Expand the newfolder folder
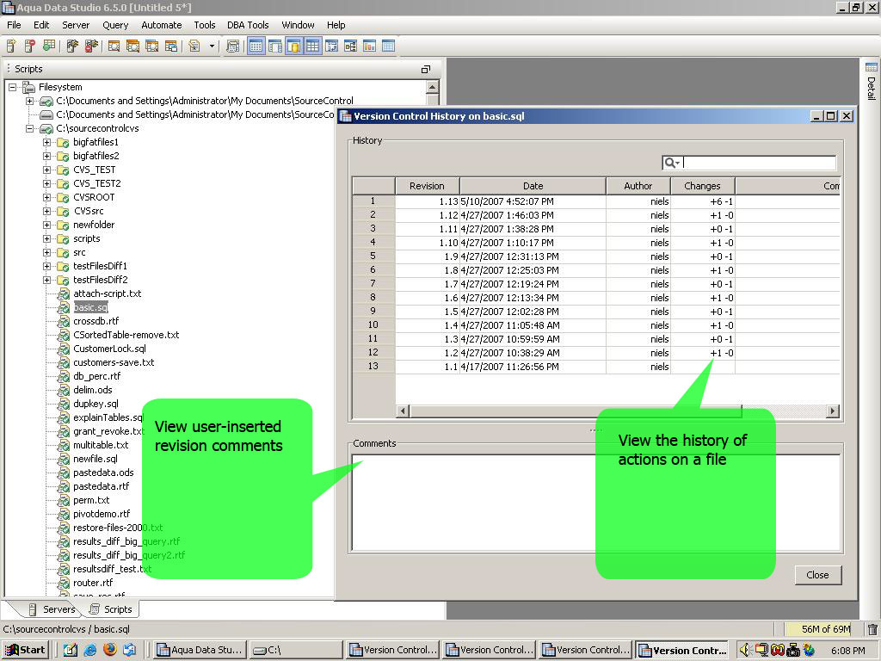 coord(47,225)
